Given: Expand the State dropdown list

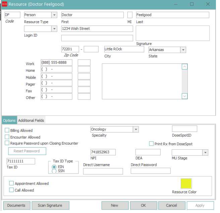Looking at the screenshot, I should (x=183, y=50).
